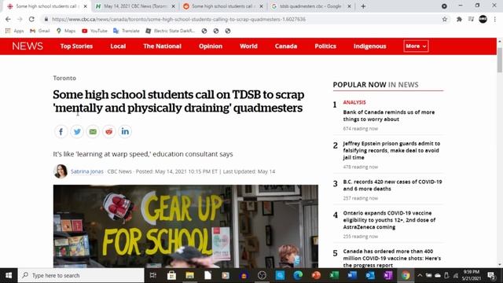Open Gmail bookmark
503x283 pixels.
coord(40,31)
